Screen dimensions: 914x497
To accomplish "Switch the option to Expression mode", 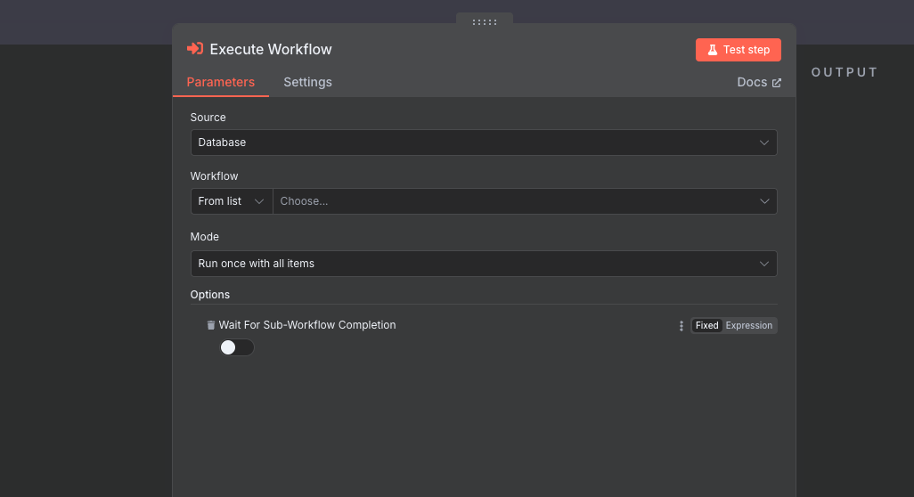I will pyautogui.click(x=748, y=326).
